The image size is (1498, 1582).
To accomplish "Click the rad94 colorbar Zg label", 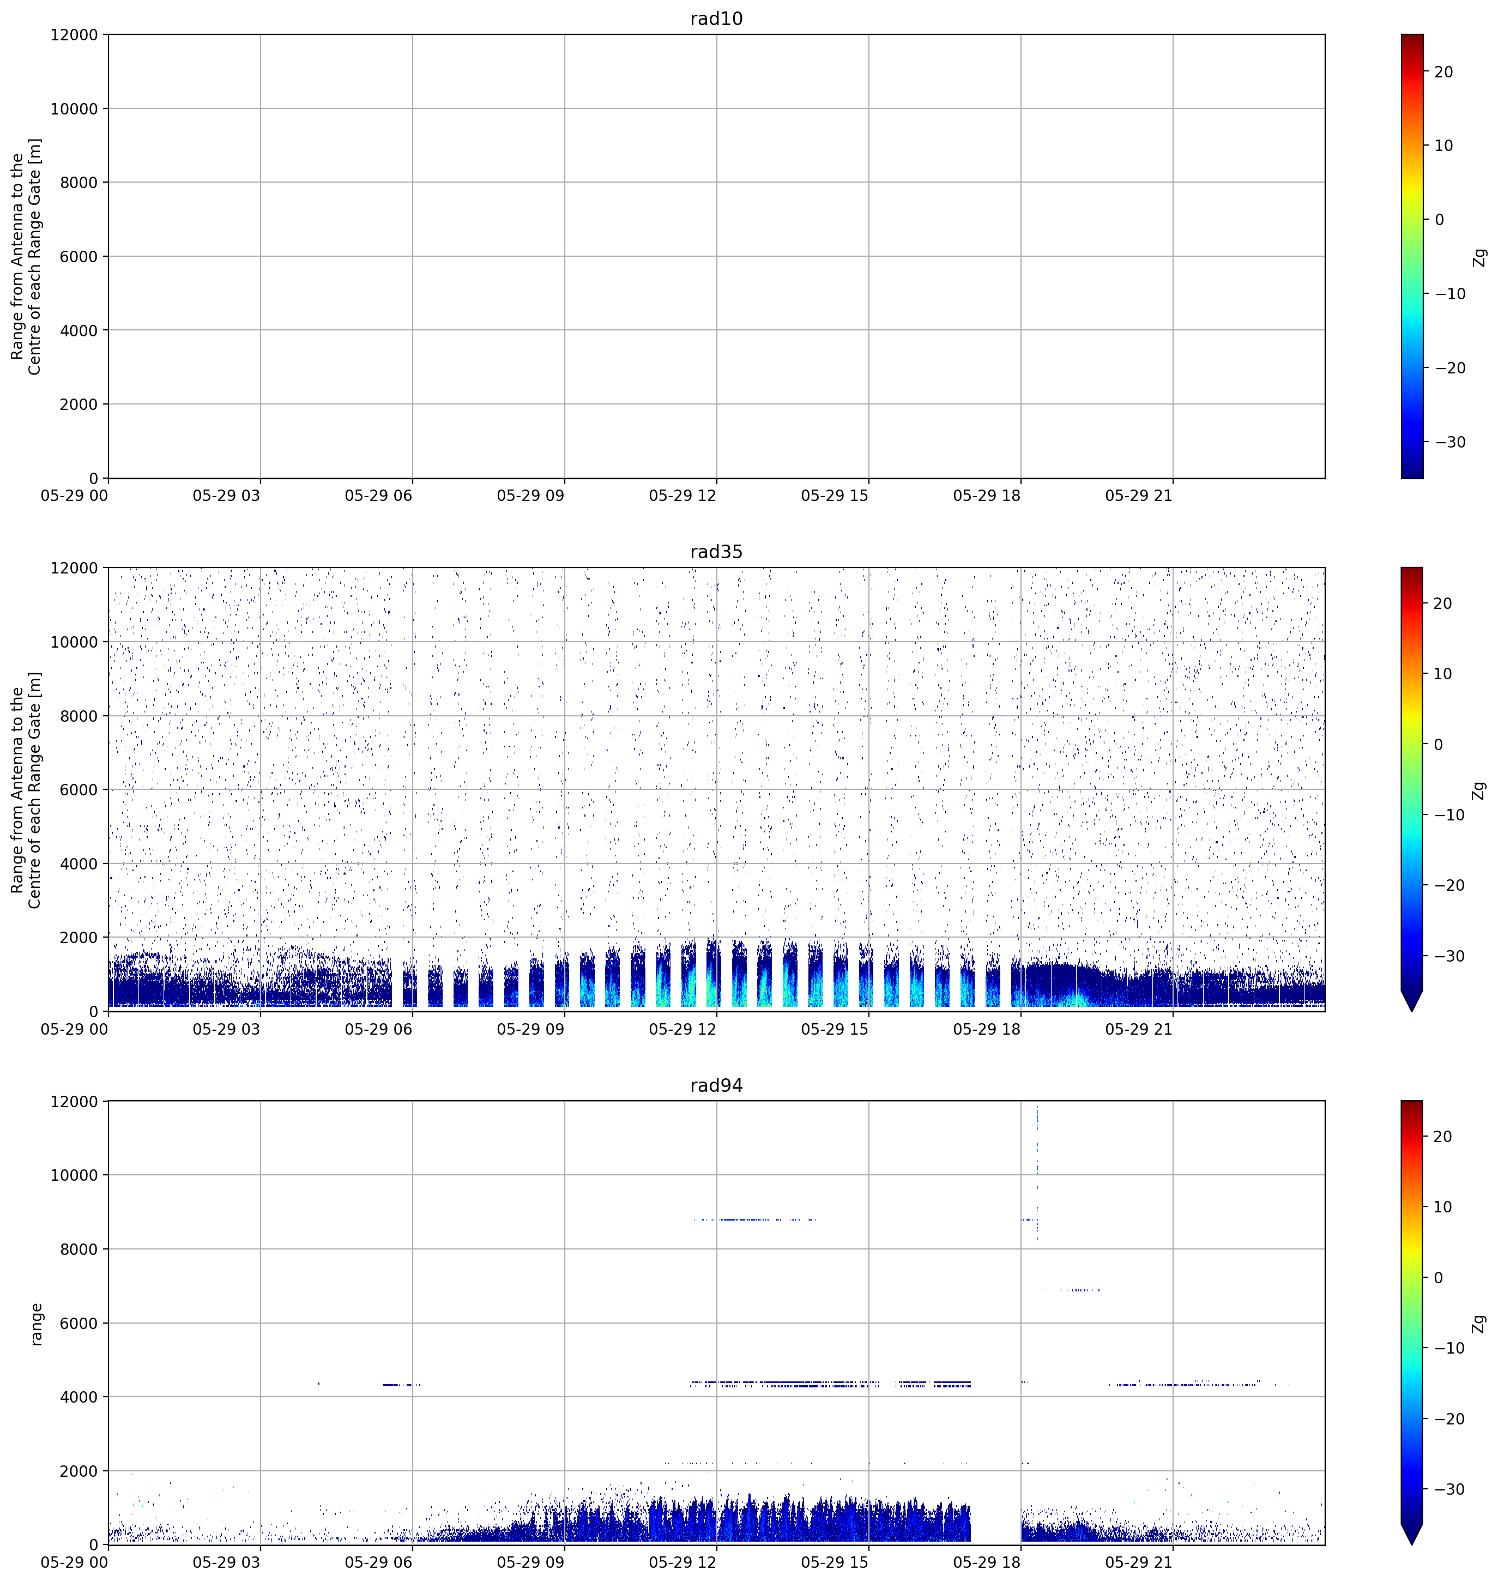I will (1479, 1323).
